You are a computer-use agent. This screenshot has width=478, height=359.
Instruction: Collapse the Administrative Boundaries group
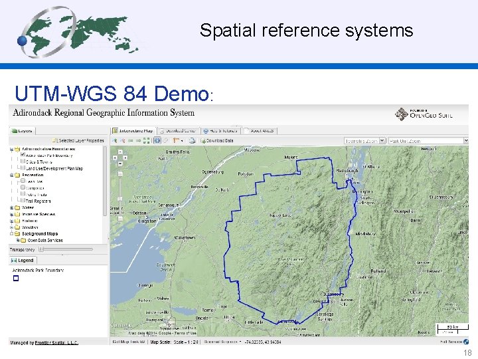tap(11, 150)
